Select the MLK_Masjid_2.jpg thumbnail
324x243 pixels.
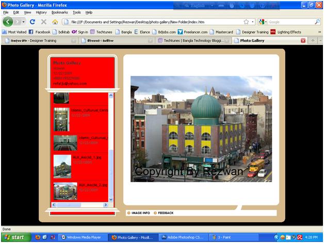(x=66, y=191)
